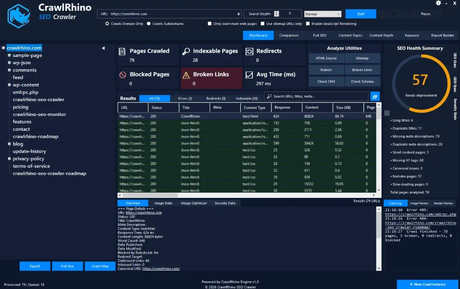
Task: Open settings gear icon
Action: 438,3
